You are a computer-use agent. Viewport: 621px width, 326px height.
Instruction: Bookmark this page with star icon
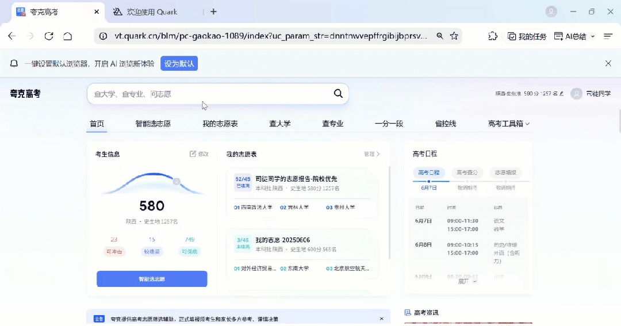coord(454,36)
